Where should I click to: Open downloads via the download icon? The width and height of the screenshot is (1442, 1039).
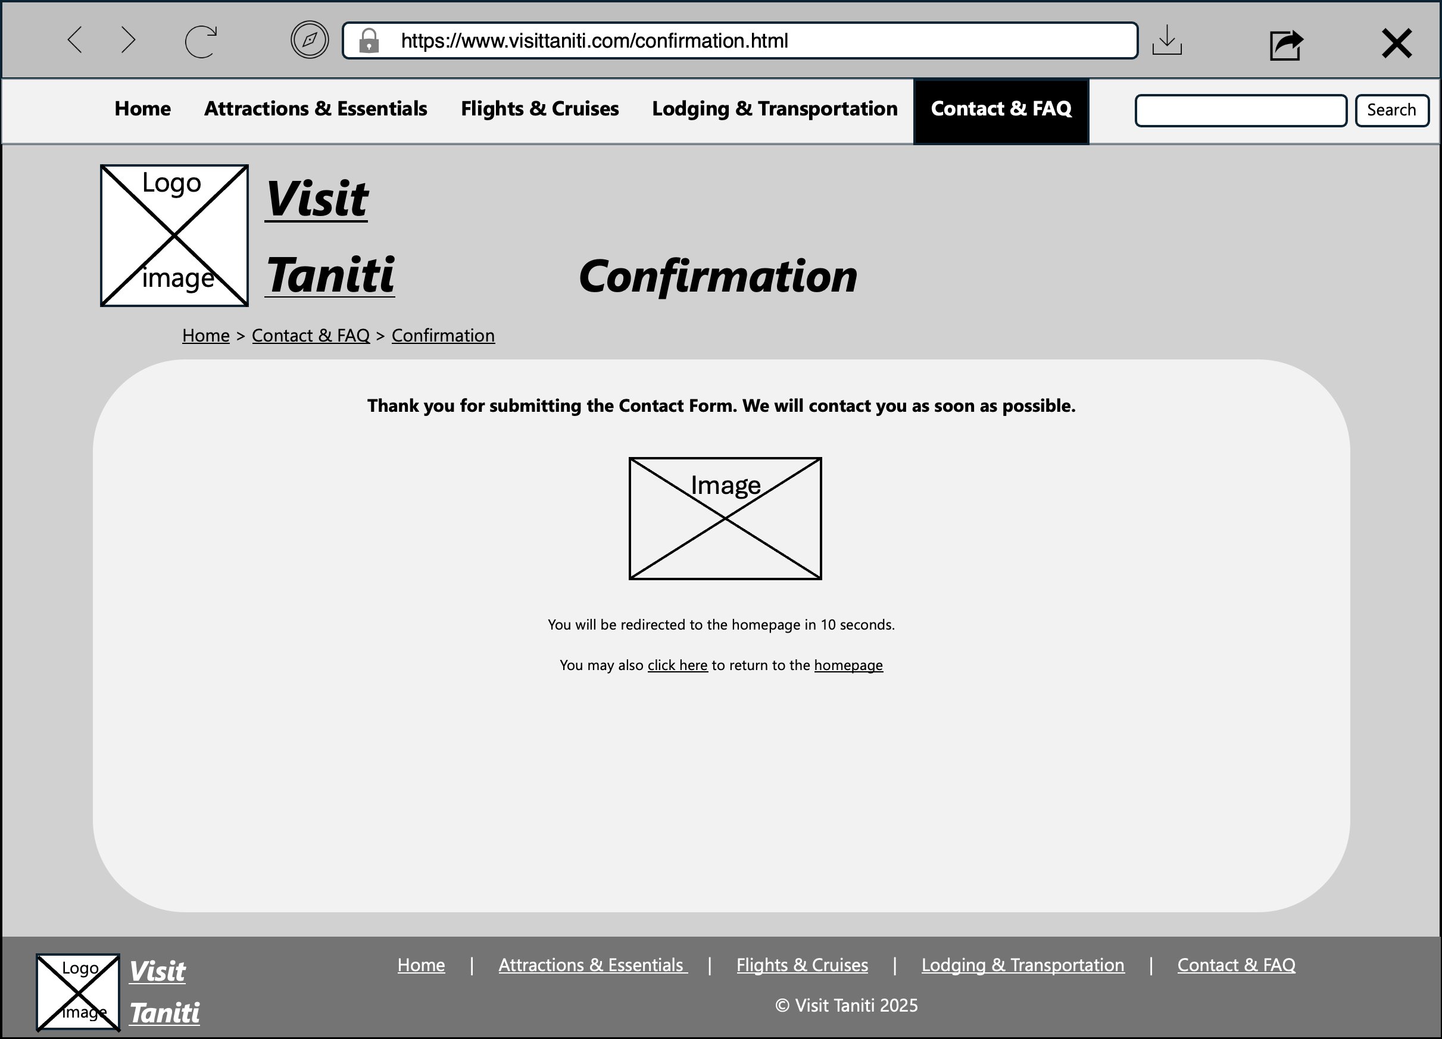tap(1167, 40)
